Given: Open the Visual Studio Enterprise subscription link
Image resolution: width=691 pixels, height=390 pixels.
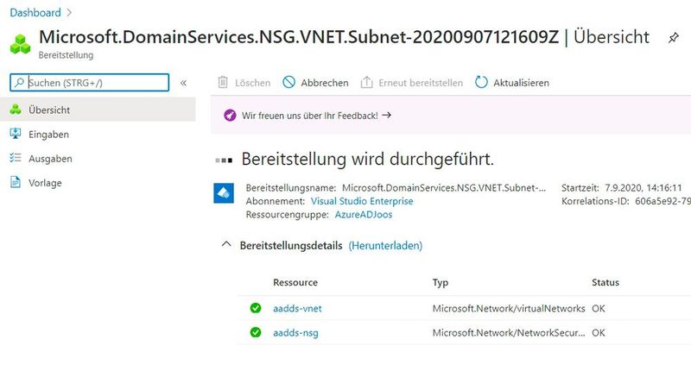Looking at the screenshot, I should pos(362,201).
